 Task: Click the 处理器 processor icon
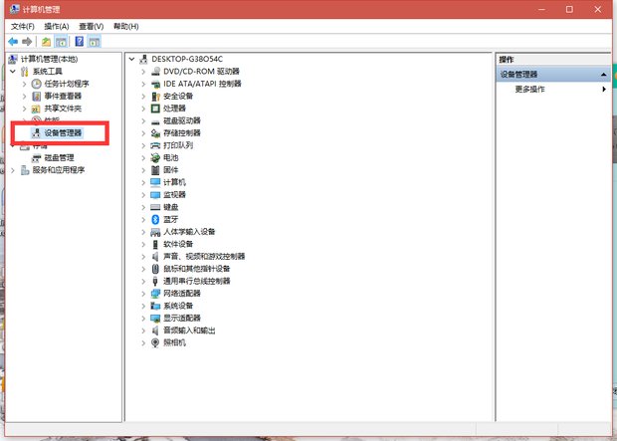point(155,109)
